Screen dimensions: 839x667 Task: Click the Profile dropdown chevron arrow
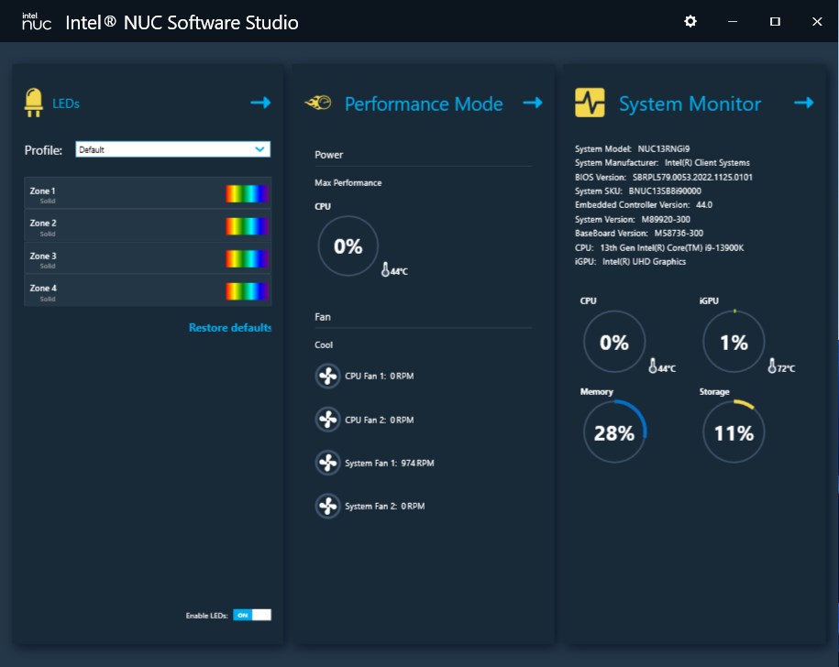(x=259, y=149)
